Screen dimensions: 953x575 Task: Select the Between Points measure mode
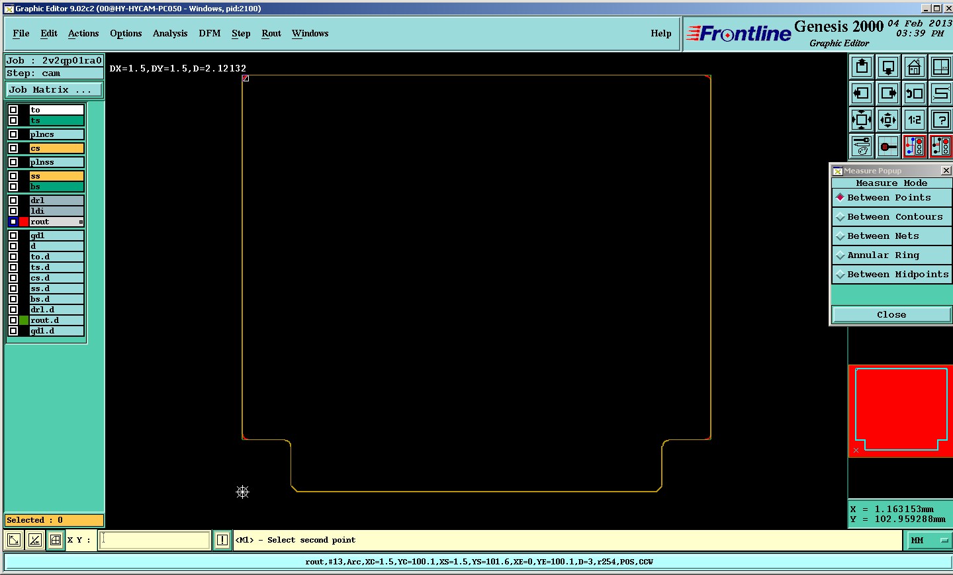(891, 197)
